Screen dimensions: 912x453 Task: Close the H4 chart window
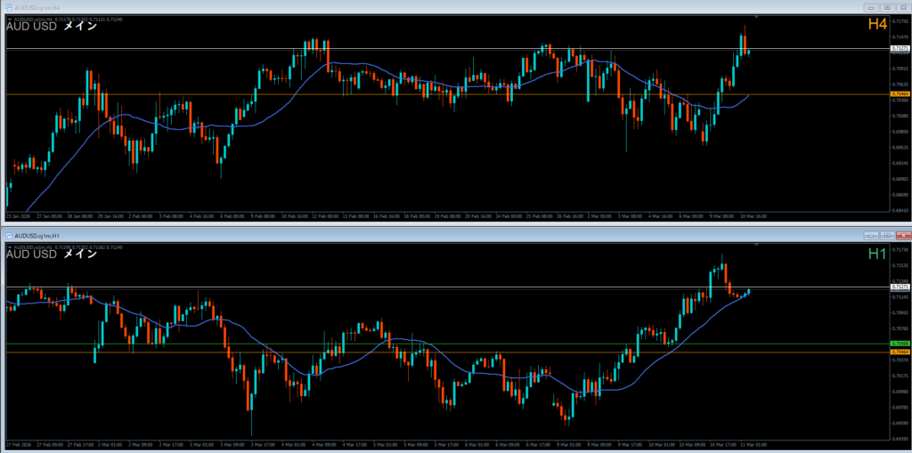[902, 7]
